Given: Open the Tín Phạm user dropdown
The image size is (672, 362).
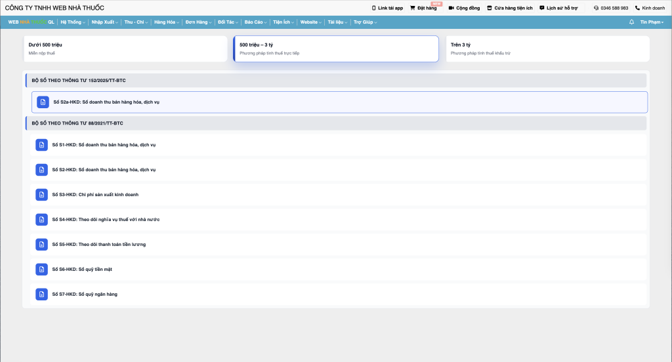Looking at the screenshot, I should [651, 22].
